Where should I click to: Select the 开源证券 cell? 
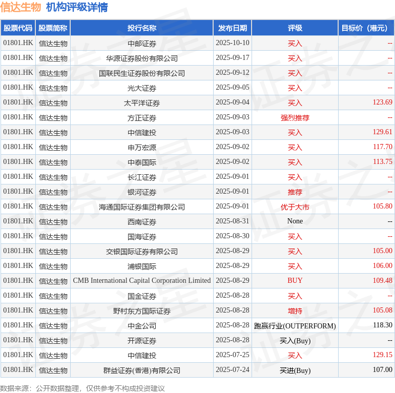142,341
